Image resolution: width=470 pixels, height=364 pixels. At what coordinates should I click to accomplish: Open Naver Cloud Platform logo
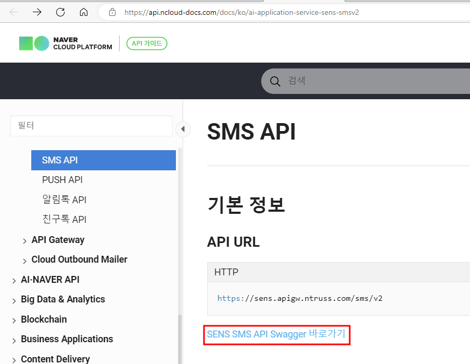coord(66,44)
